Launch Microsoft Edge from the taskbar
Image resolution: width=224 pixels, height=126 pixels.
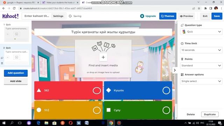(x=38, y=123)
